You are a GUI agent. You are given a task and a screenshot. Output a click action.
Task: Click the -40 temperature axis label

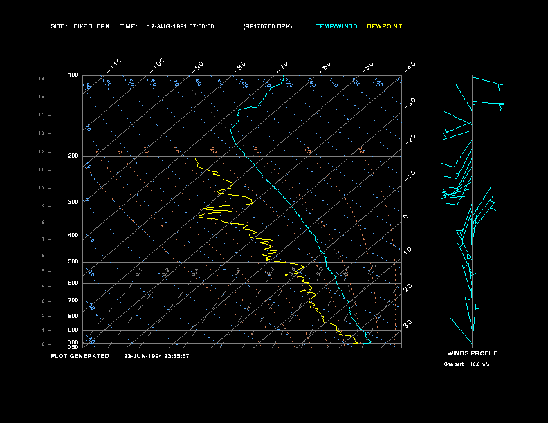(410, 67)
